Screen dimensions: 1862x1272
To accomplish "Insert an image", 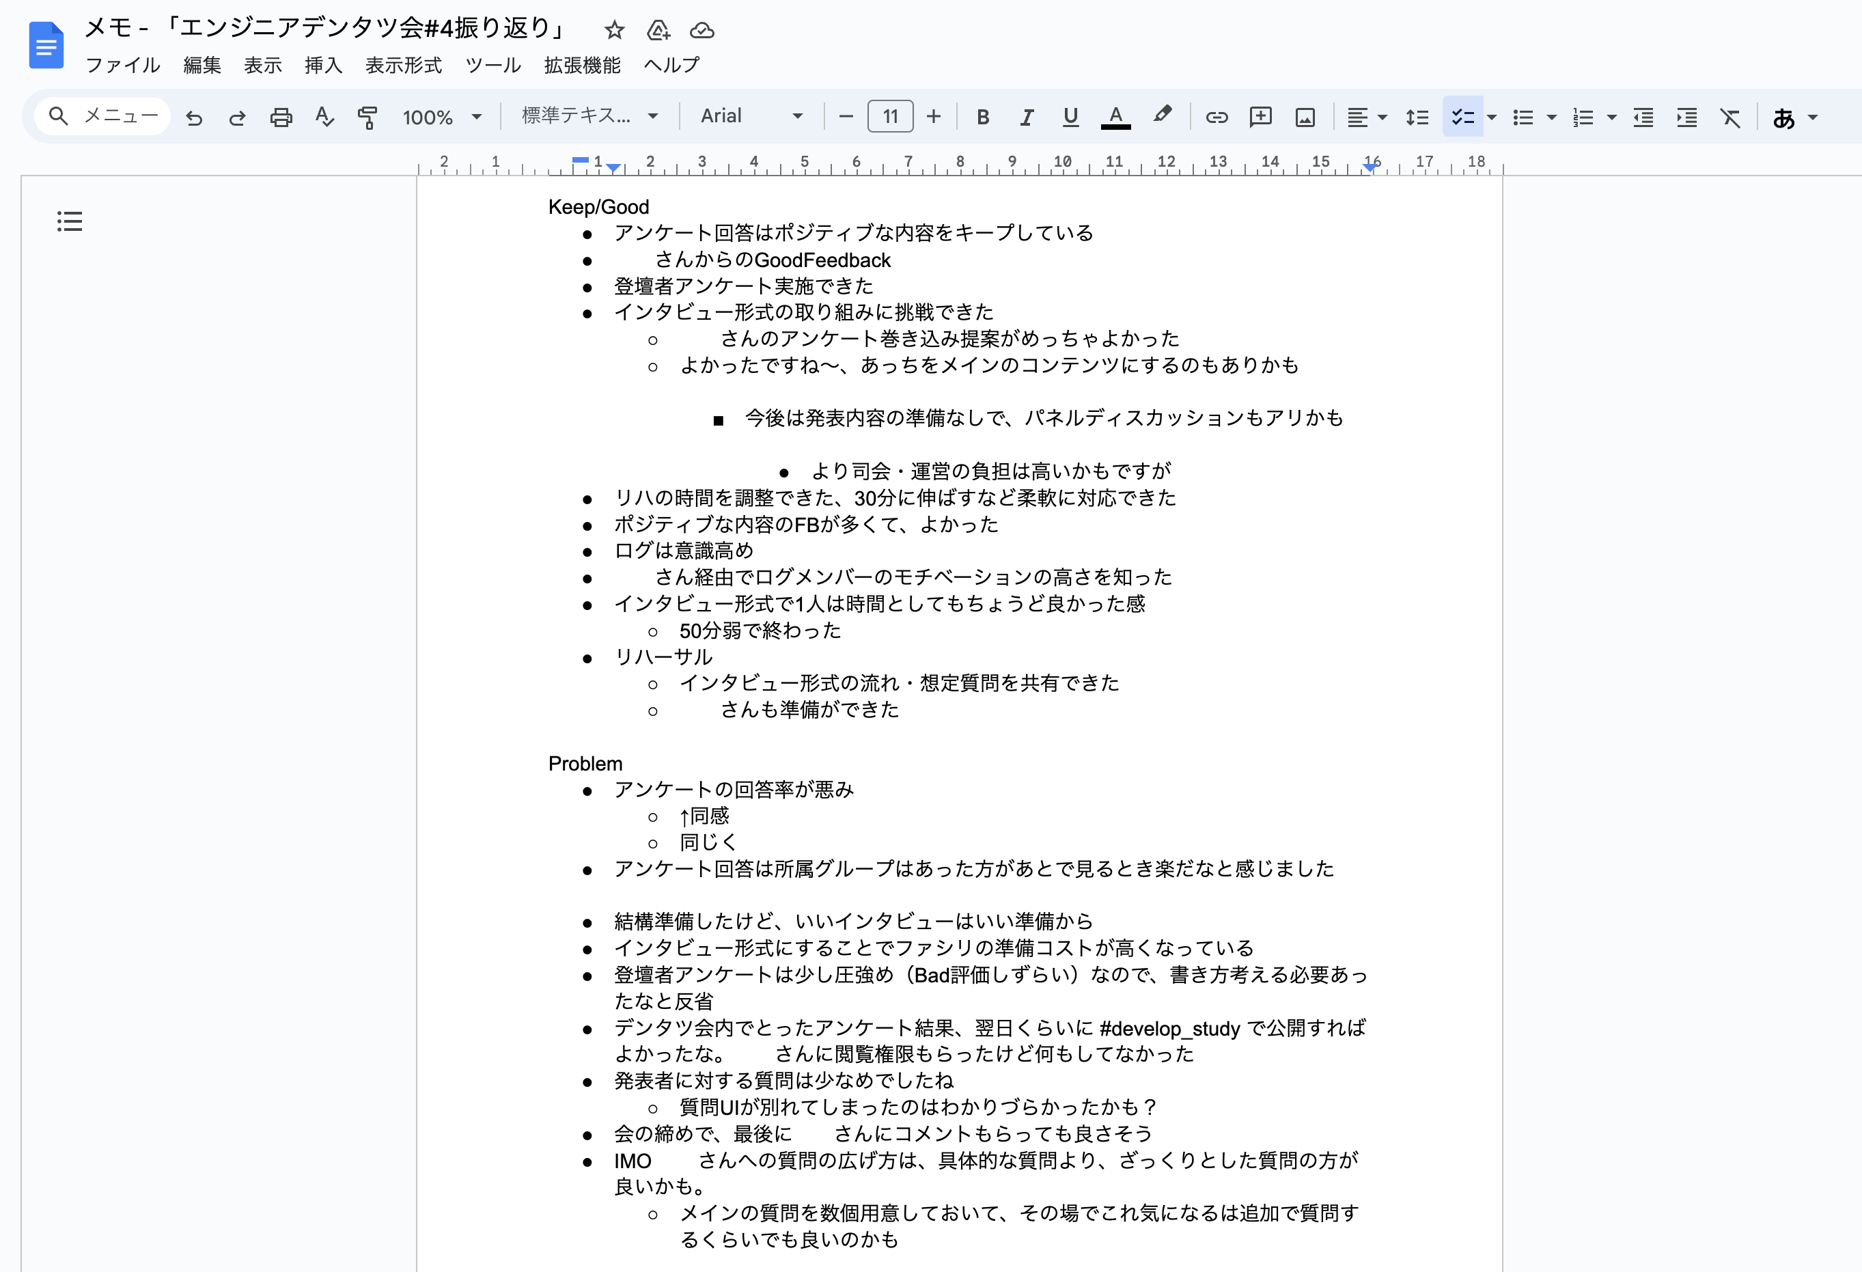I will pyautogui.click(x=1305, y=116).
